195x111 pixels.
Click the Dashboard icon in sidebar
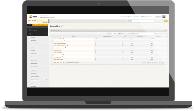30,30
